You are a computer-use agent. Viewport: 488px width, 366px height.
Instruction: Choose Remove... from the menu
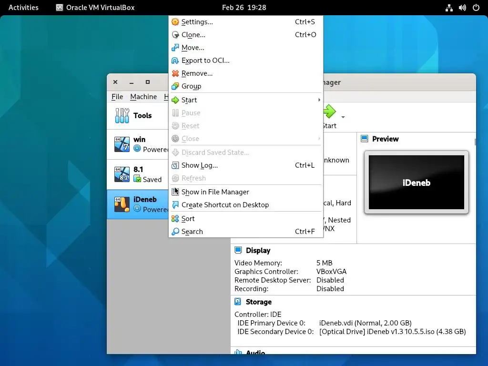(x=246, y=73)
